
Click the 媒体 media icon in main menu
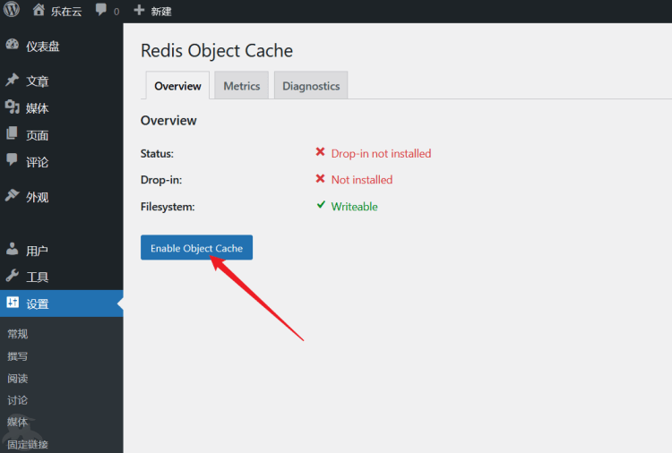point(13,107)
